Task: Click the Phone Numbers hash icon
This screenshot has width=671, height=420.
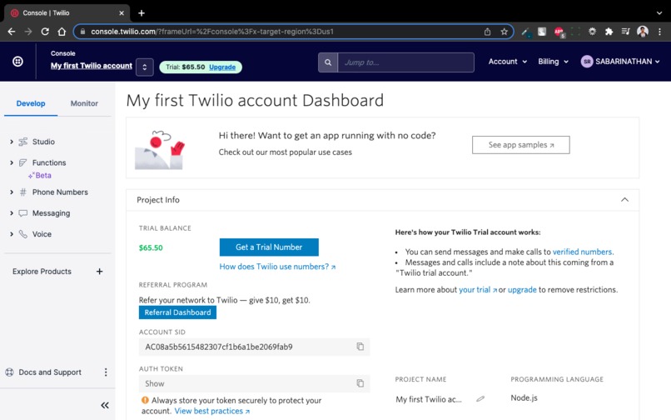Action: pyautogui.click(x=23, y=192)
